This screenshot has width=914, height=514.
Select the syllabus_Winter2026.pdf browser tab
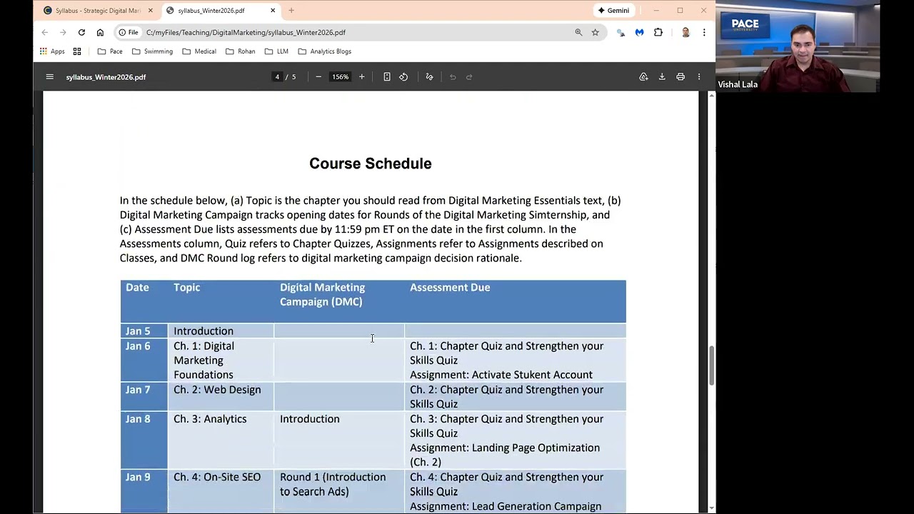coord(211,11)
